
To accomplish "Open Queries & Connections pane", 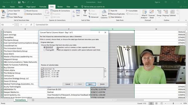I will point(60,11).
